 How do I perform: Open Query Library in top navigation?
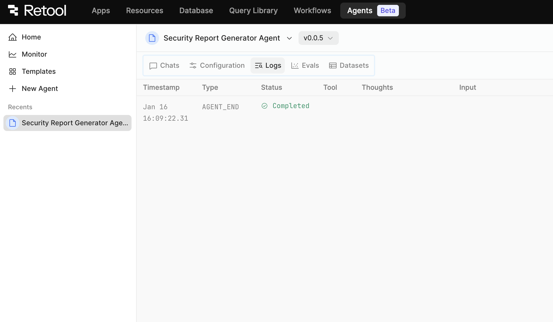pyautogui.click(x=253, y=11)
